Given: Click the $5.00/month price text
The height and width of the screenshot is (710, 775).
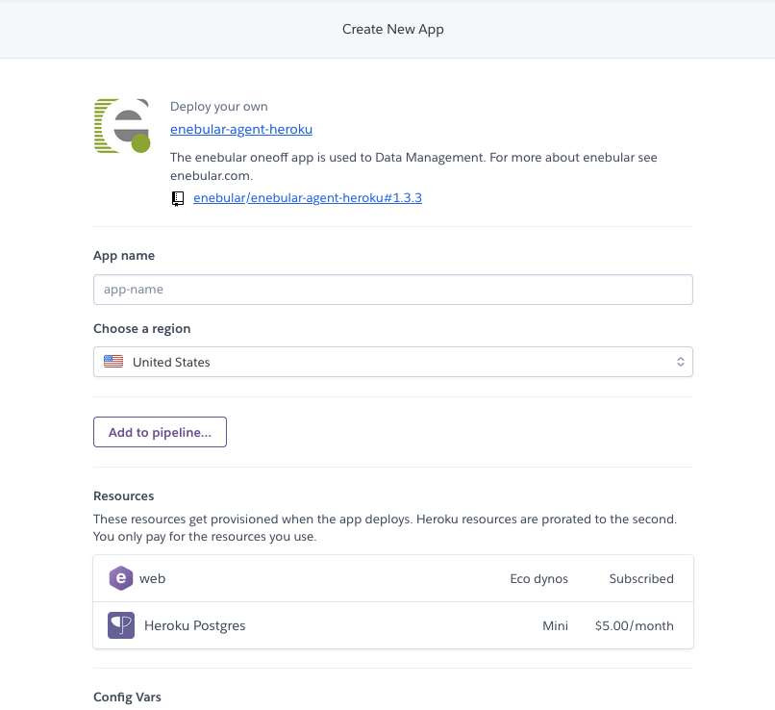Looking at the screenshot, I should coord(635,625).
